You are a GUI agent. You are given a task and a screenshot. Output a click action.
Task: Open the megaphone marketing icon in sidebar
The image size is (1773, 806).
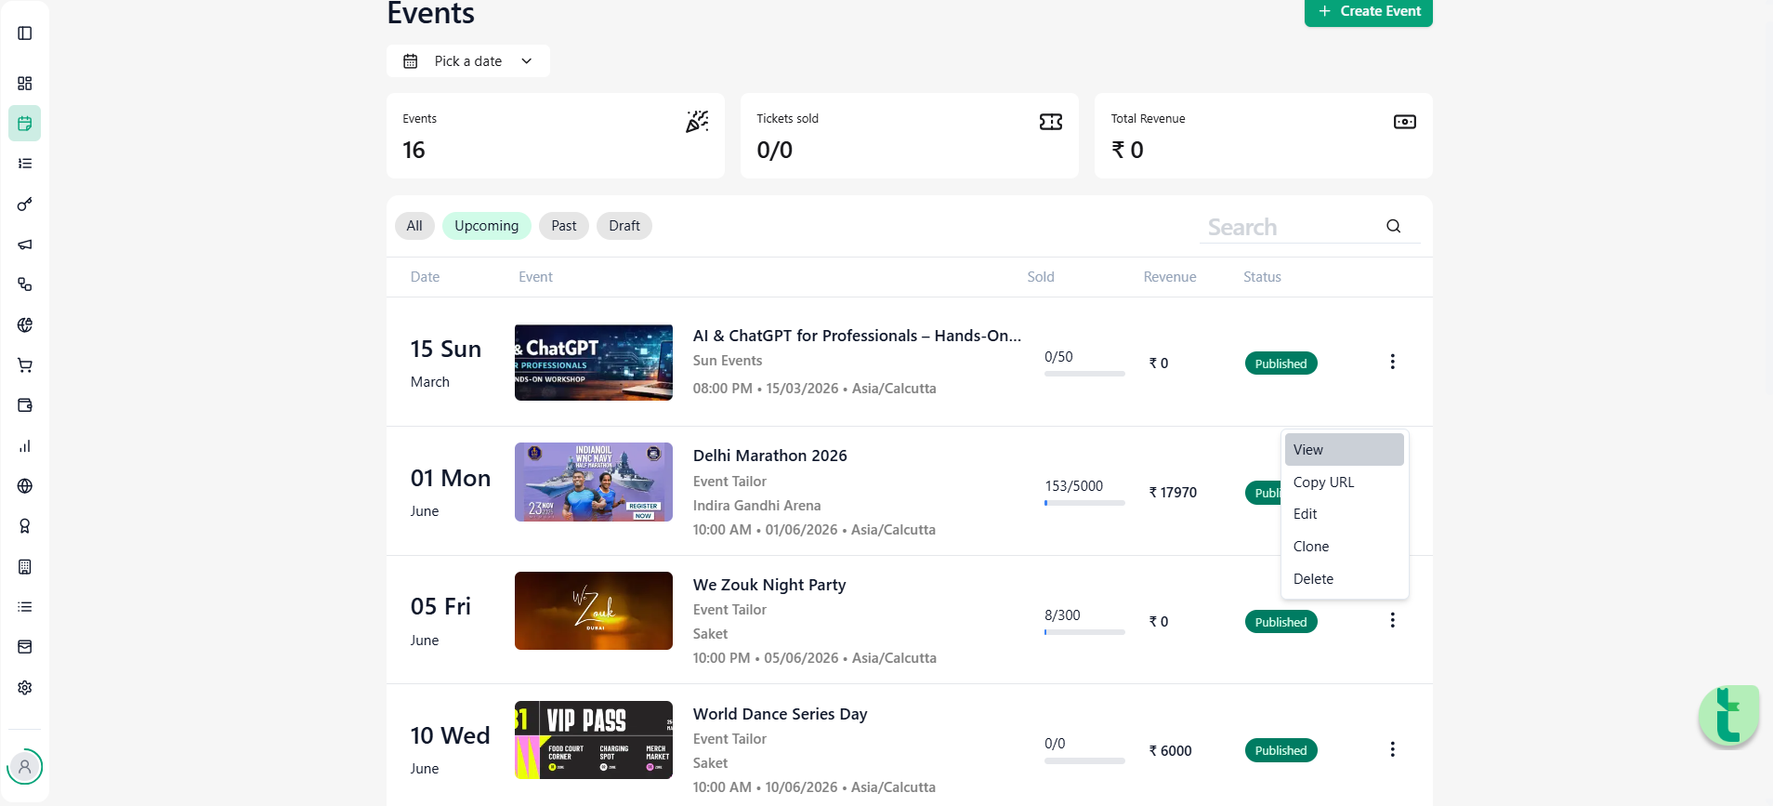point(25,244)
